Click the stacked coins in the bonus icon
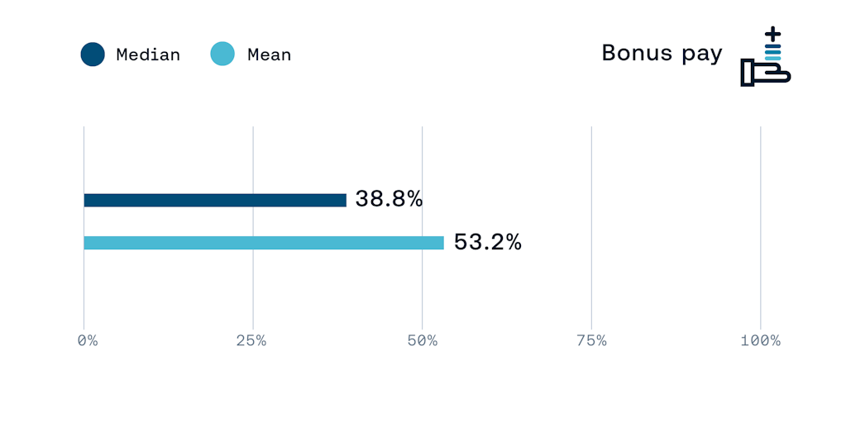The image size is (846, 422). point(772,55)
